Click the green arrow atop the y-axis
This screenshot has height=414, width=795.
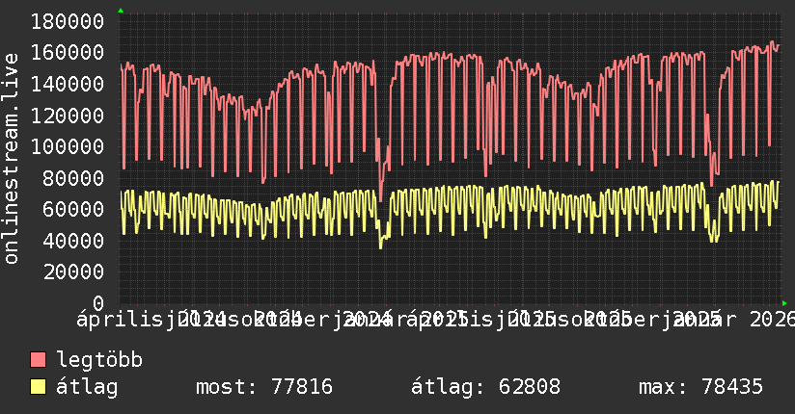point(121,11)
